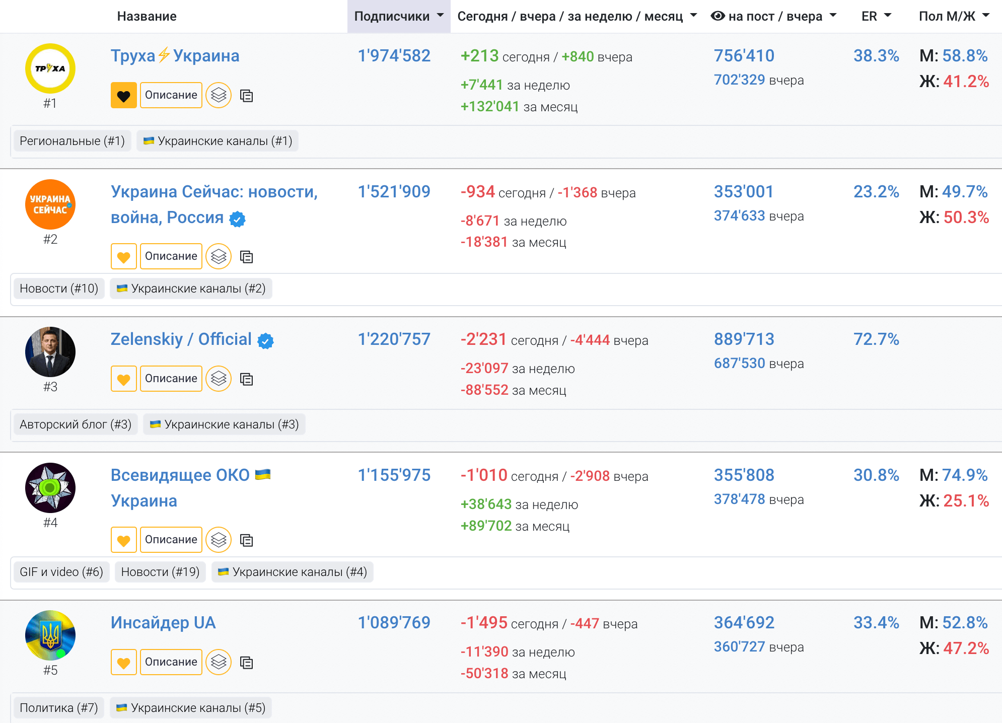Click views per post value 889'713

pyautogui.click(x=744, y=339)
